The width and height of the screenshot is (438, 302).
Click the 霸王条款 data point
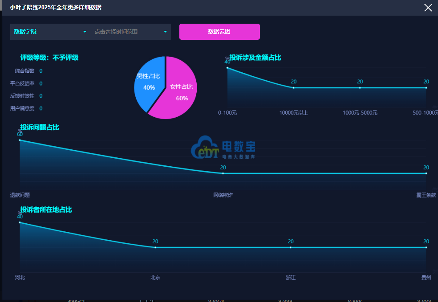tap(426, 173)
